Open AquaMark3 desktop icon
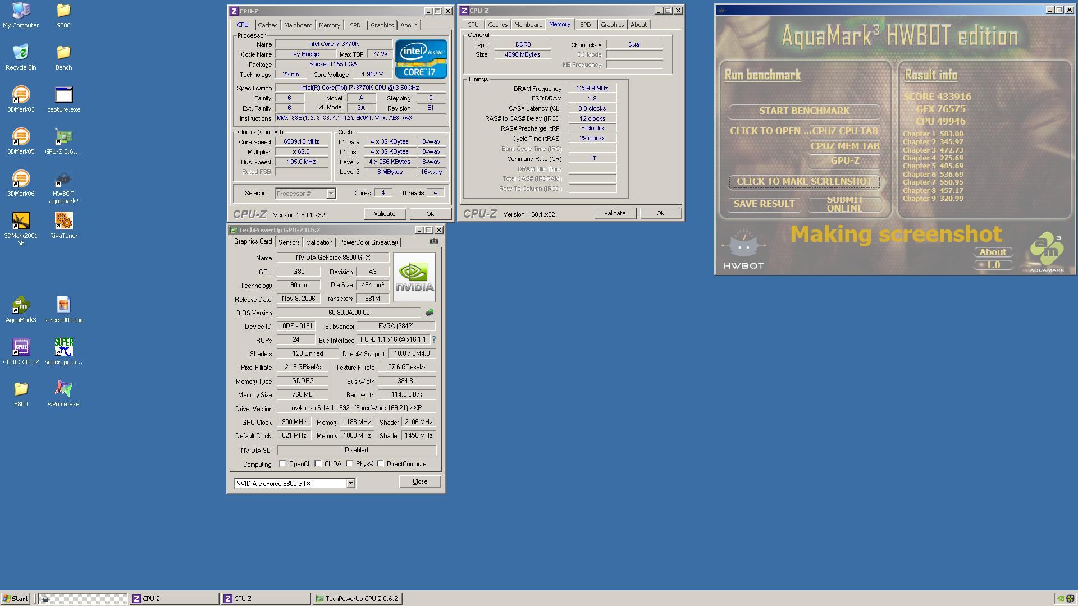1078x606 pixels. click(21, 310)
